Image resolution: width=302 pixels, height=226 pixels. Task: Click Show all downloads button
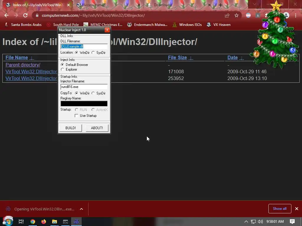click(x=280, y=209)
